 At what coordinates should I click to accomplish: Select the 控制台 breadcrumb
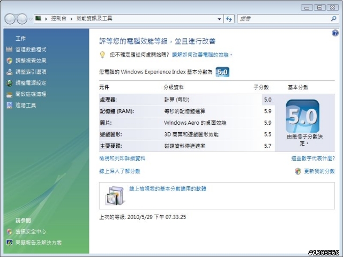(58, 19)
